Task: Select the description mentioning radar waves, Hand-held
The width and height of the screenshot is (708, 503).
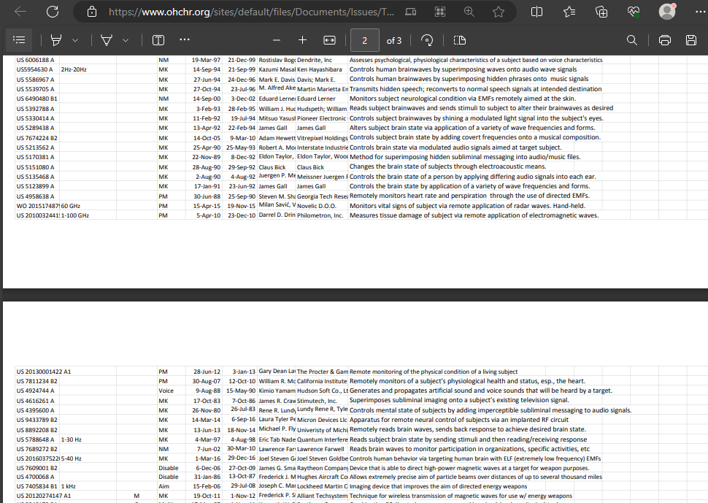Action: click(467, 205)
